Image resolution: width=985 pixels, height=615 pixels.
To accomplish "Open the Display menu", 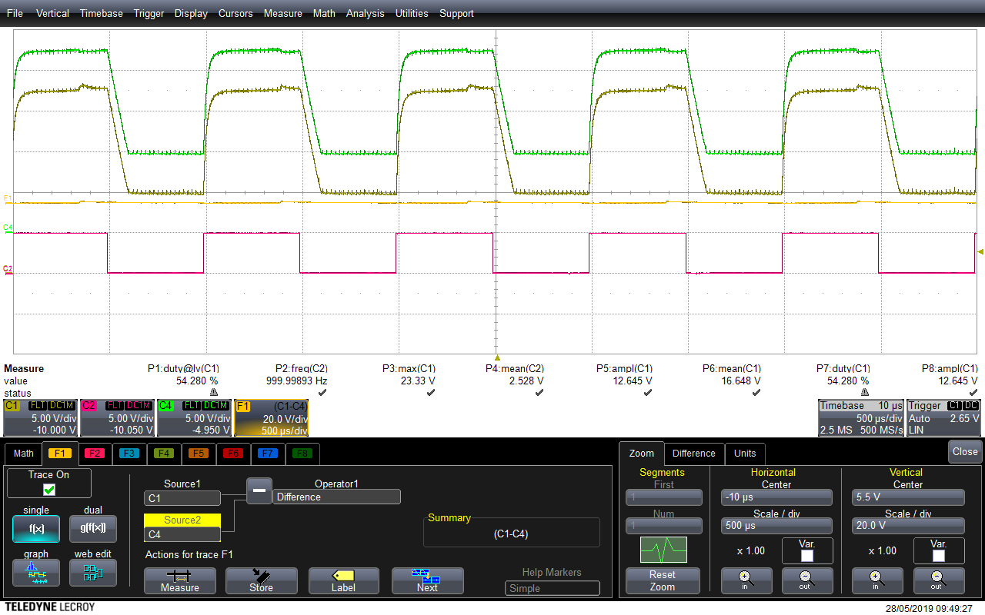I will coord(191,13).
